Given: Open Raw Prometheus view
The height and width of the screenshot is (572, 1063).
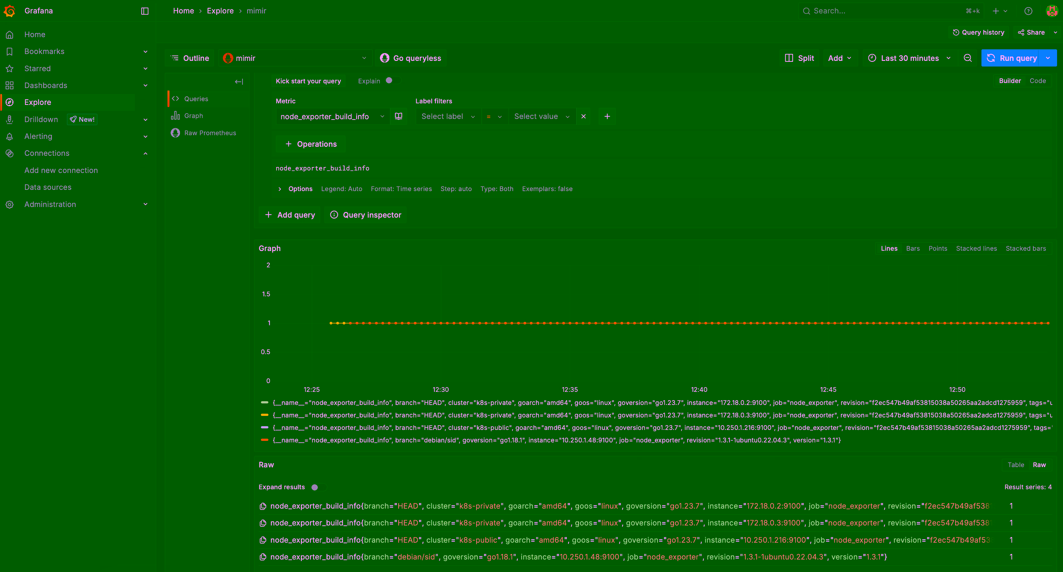Looking at the screenshot, I should point(204,133).
